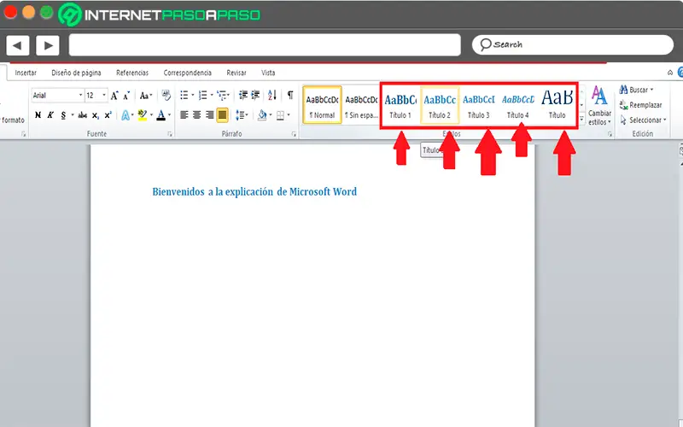Screen dimensions: 683x427
Task: Click the Change Case Aa icon
Action: pos(145,96)
